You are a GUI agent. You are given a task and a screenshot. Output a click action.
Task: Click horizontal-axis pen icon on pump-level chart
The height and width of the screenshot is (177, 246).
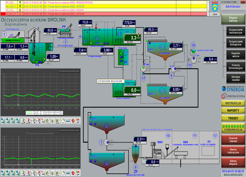pyautogui.click(x=48, y=173)
